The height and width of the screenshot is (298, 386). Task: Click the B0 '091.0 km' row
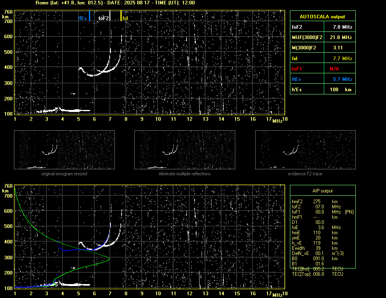pos(315,259)
